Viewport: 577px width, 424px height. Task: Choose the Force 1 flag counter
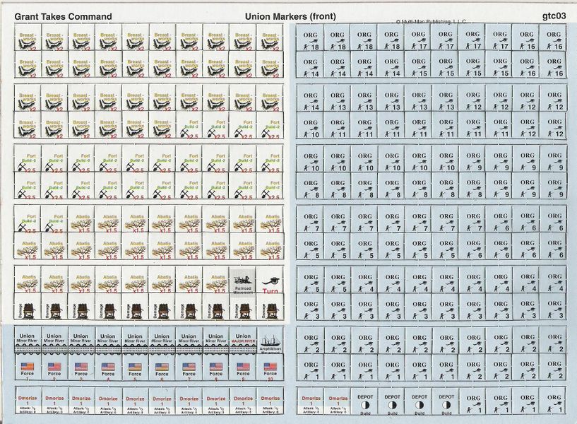click(28, 367)
